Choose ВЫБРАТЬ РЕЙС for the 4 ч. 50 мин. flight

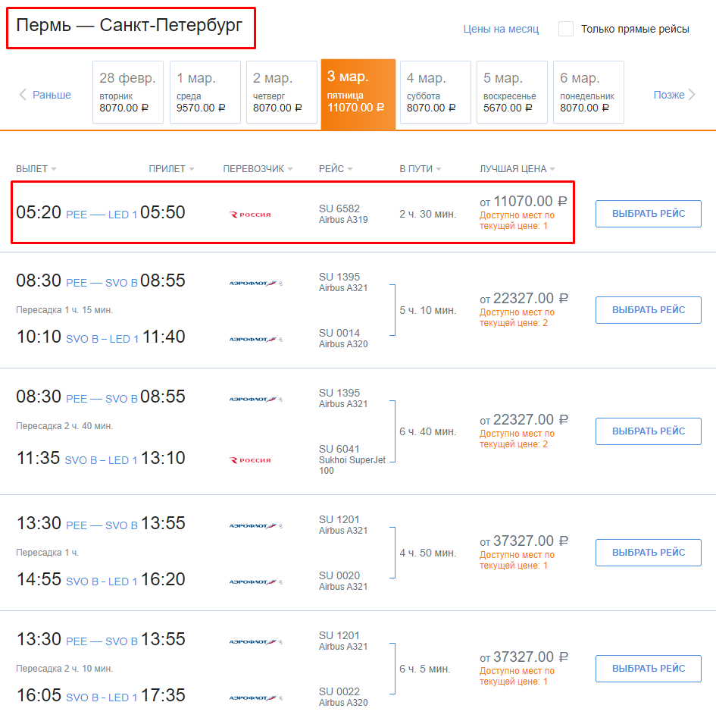tap(649, 553)
